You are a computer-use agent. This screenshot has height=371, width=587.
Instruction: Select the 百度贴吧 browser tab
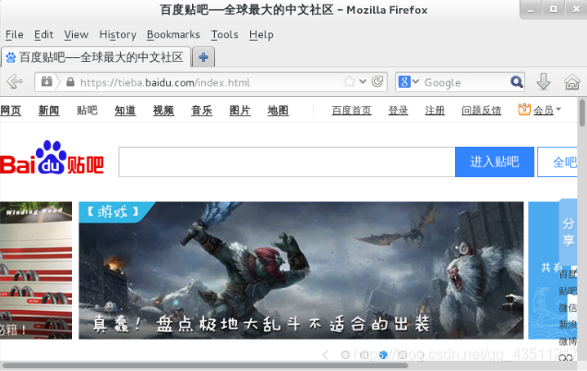pyautogui.click(x=95, y=57)
